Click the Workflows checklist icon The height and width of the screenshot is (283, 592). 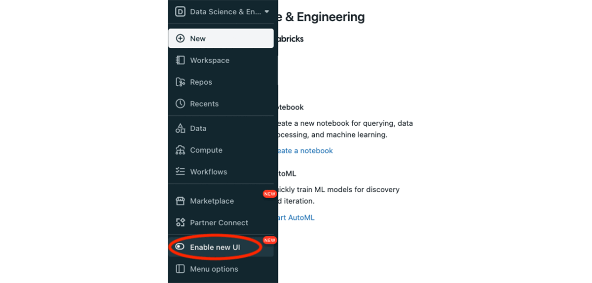pyautogui.click(x=181, y=172)
